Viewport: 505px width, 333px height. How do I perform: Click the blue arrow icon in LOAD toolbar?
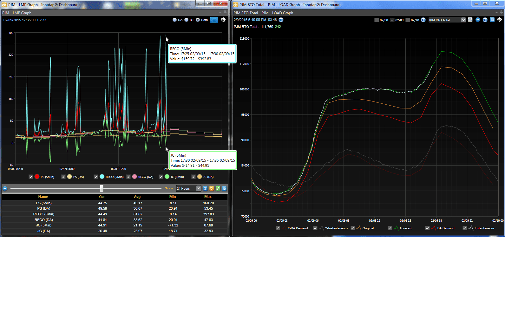click(478, 20)
